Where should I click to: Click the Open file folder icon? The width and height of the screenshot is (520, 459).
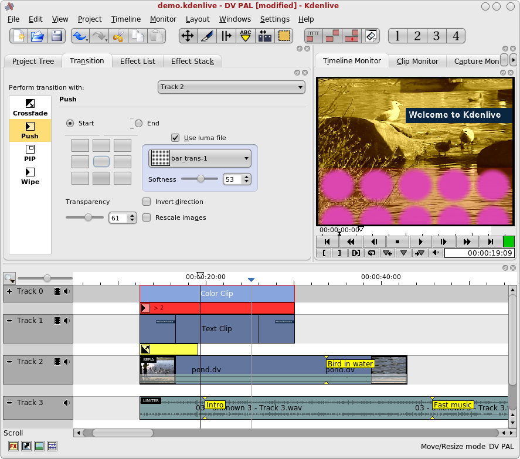tap(38, 36)
